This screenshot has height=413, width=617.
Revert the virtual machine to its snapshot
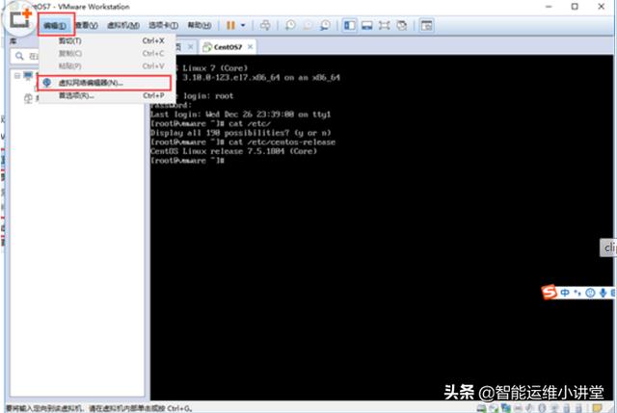coord(308,26)
